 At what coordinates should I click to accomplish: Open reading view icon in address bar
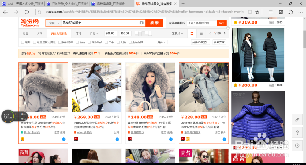pyautogui.click(x=250, y=12)
